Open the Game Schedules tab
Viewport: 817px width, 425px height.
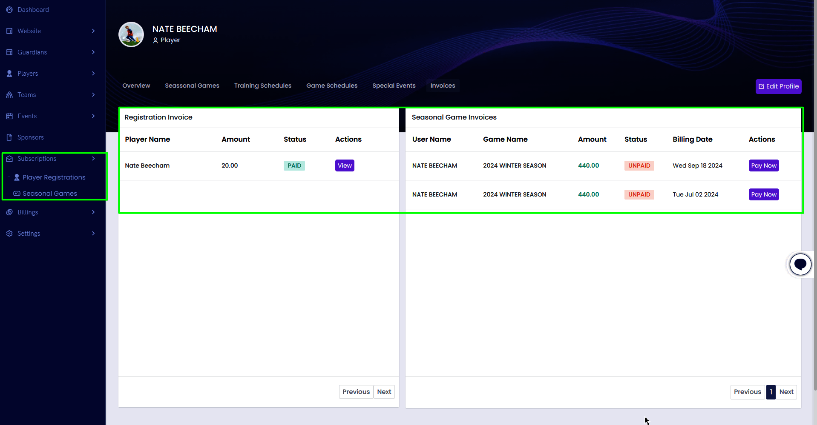click(x=332, y=86)
